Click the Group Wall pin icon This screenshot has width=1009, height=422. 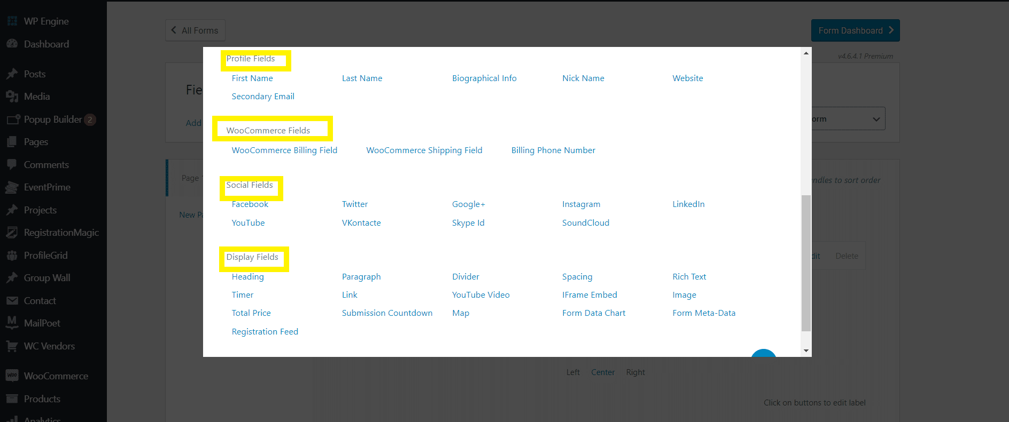12,278
